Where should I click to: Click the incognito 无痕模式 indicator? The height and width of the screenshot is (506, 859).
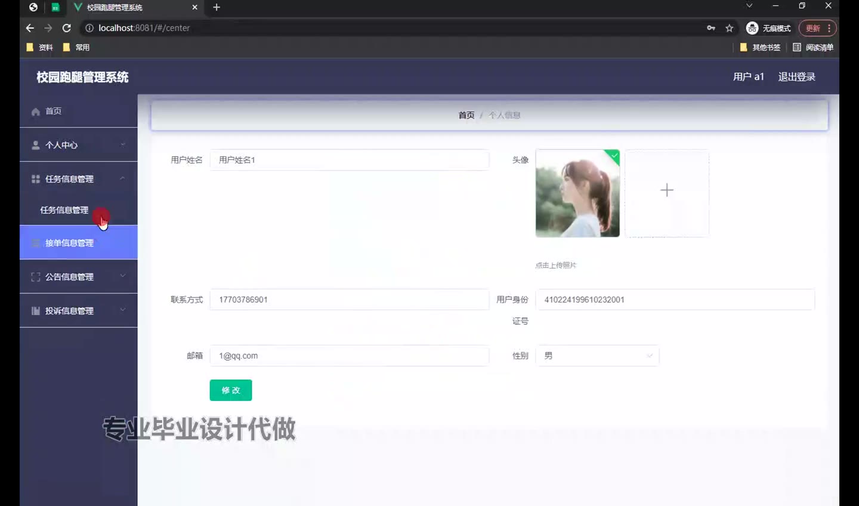pyautogui.click(x=768, y=28)
